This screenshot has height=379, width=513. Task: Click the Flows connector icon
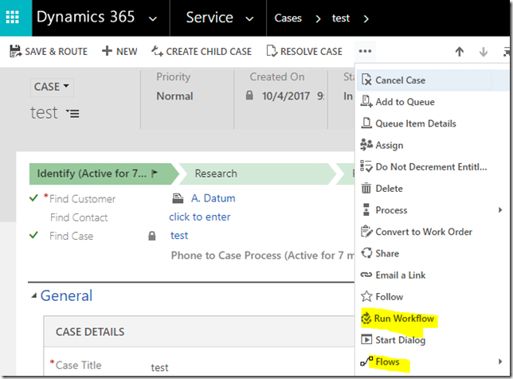tap(366, 361)
